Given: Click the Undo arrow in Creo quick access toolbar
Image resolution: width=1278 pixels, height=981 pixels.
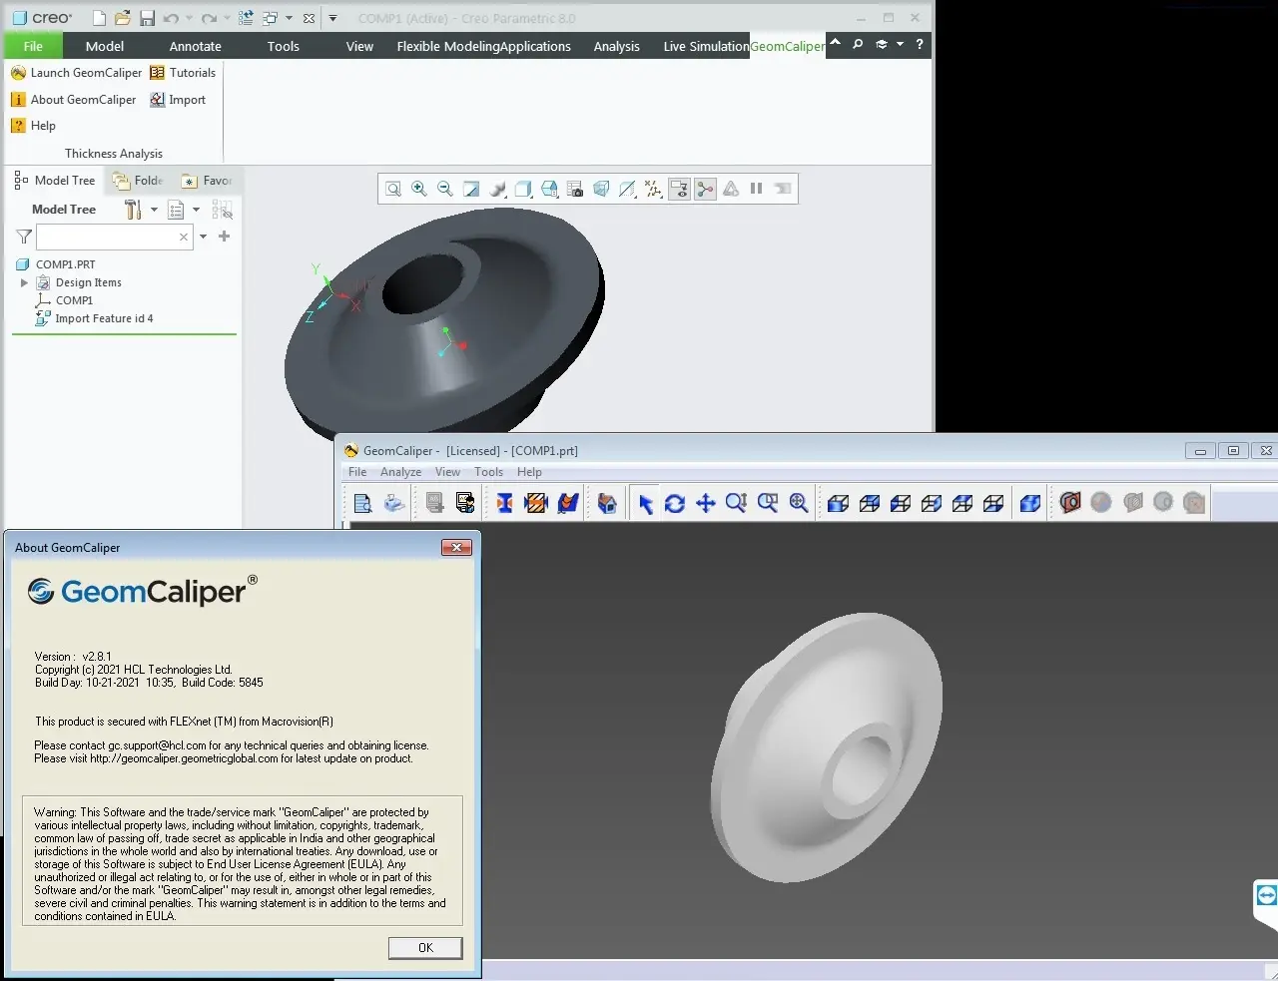Looking at the screenshot, I should 171,18.
